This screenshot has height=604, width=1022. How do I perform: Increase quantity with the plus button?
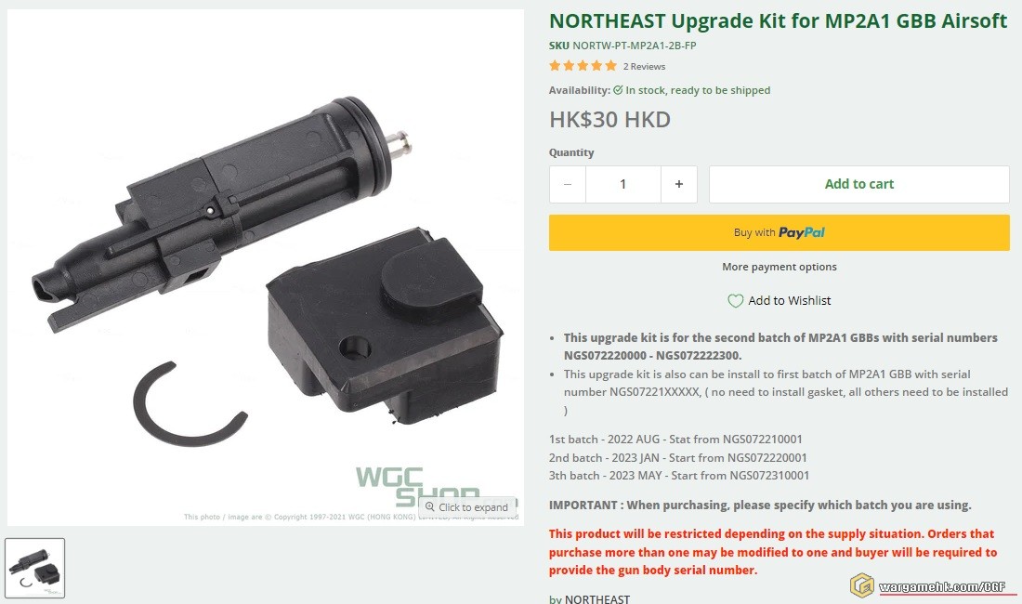point(678,184)
